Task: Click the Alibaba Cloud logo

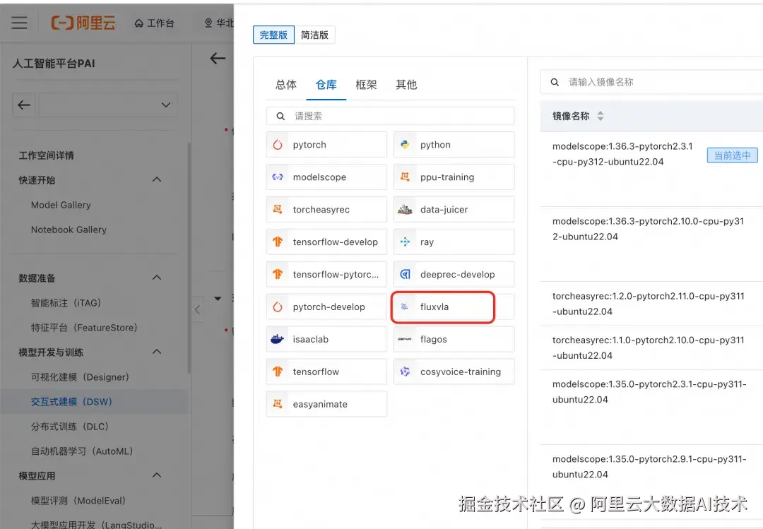Action: pos(83,23)
